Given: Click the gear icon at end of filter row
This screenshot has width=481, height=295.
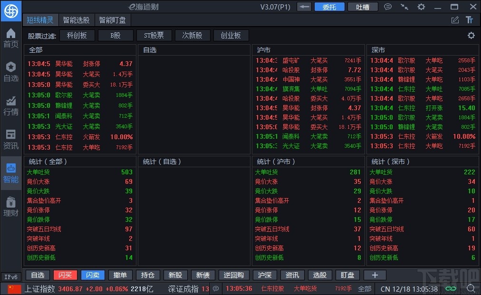Looking at the screenshot, I should 471,35.
